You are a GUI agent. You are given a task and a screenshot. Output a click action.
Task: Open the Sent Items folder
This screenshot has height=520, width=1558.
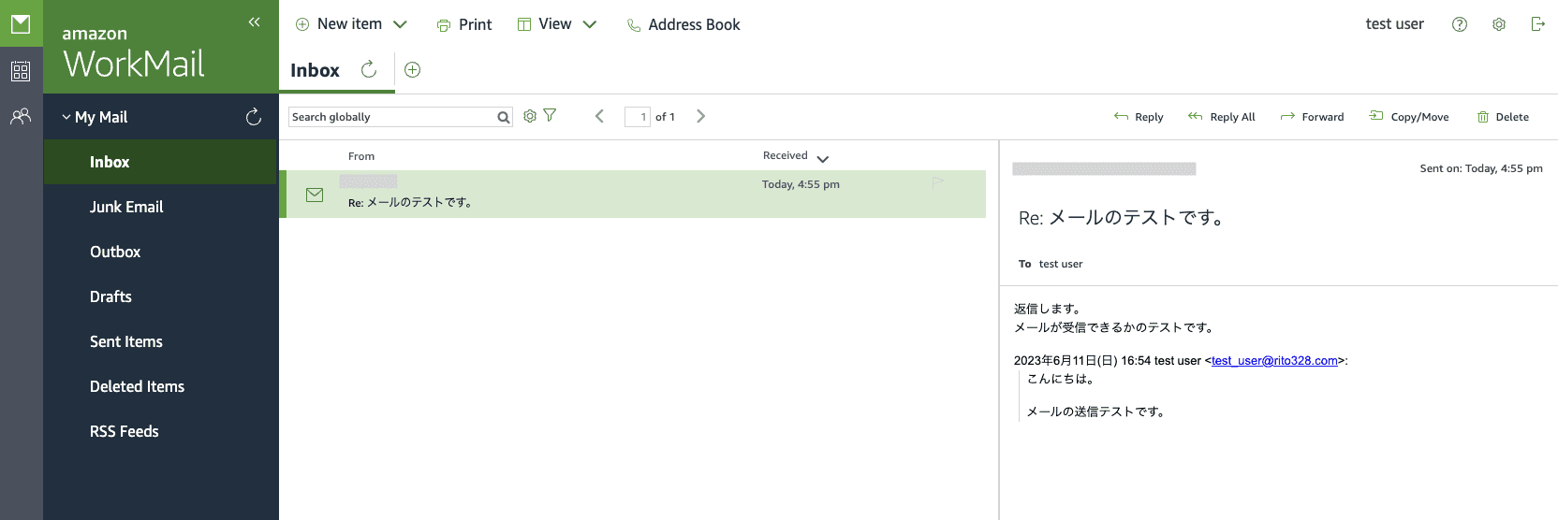[126, 341]
